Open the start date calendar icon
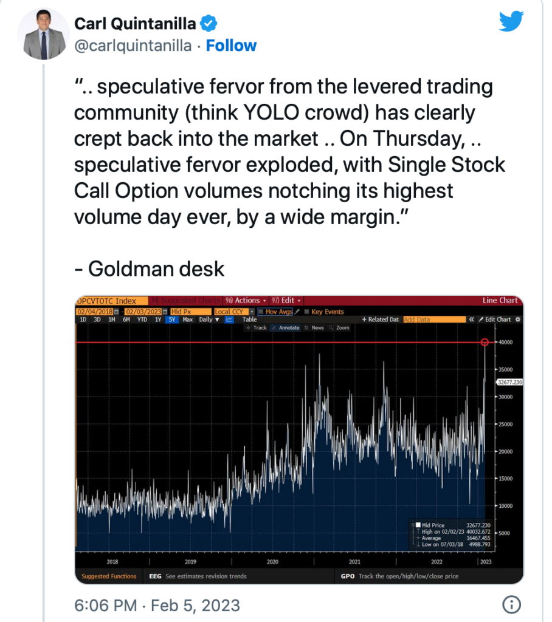Viewport: 552px width, 622px height. (116, 312)
